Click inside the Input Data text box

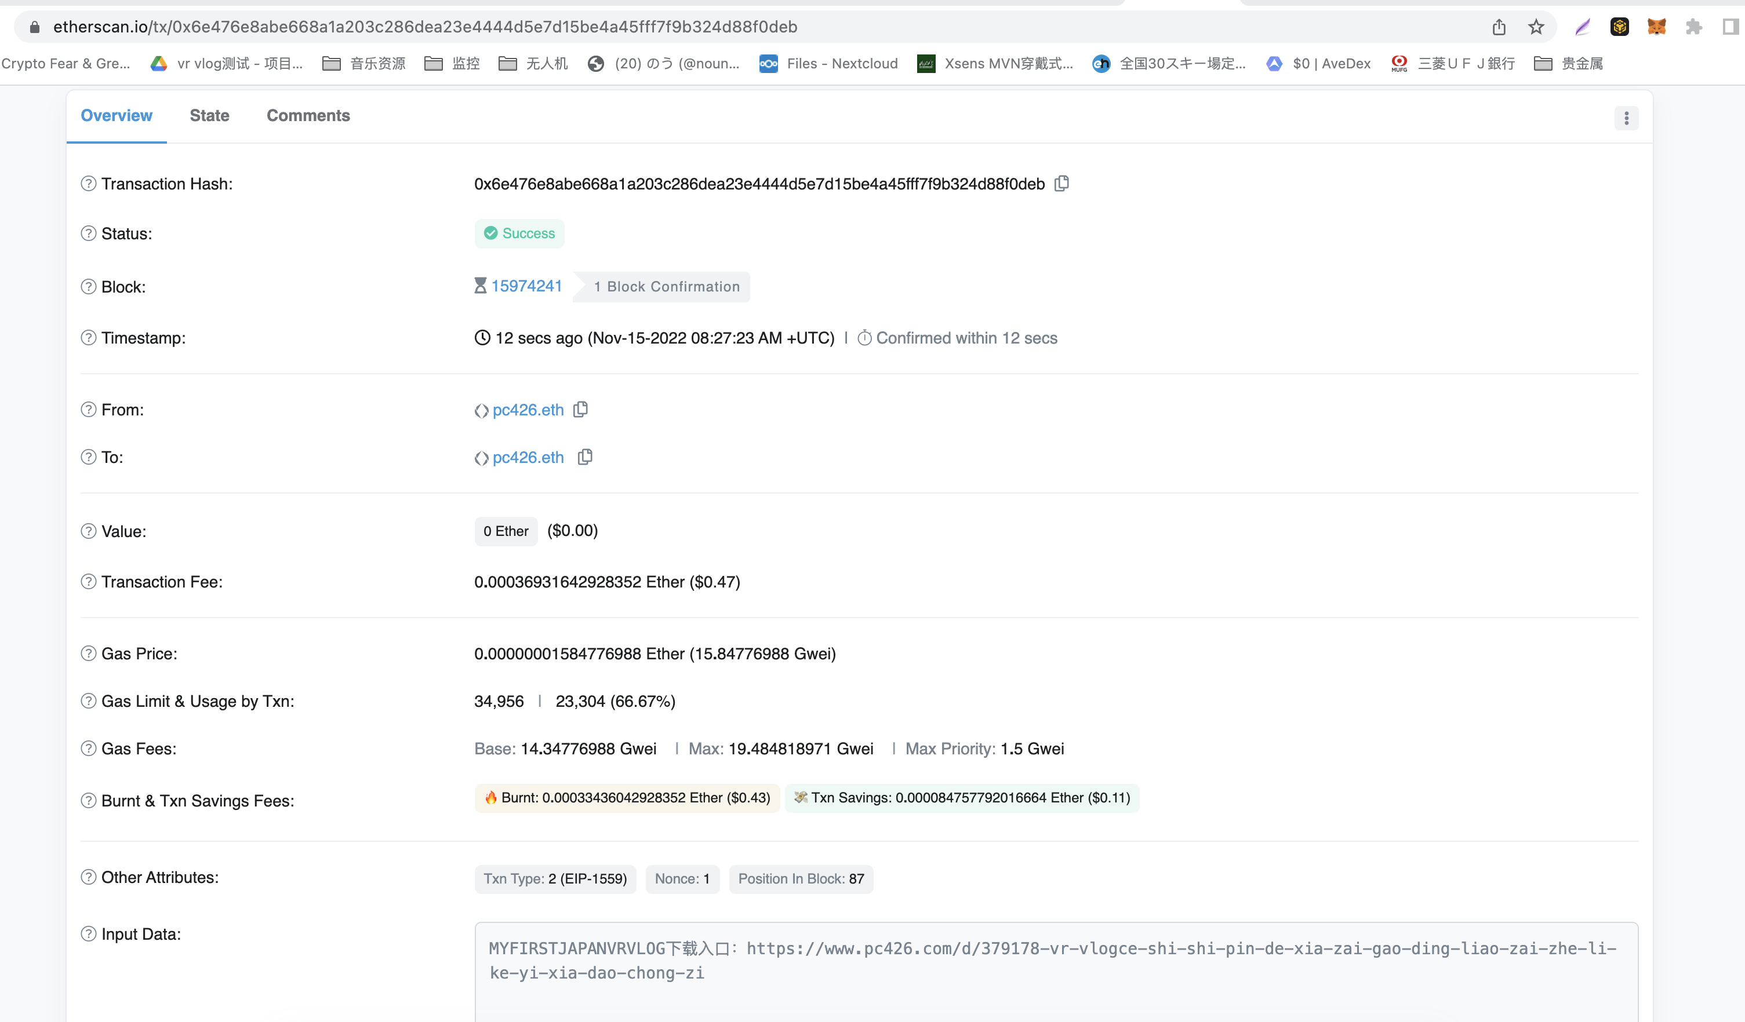tap(1056, 972)
